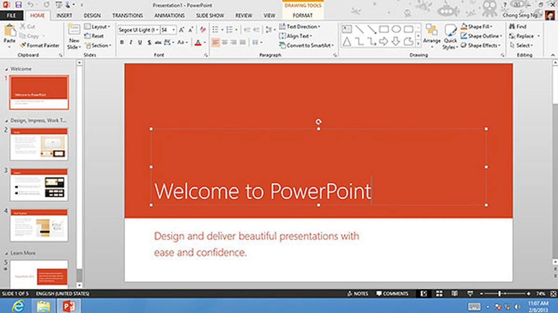Click the Notes button in status bar
The height and width of the screenshot is (313, 558).
(358, 294)
